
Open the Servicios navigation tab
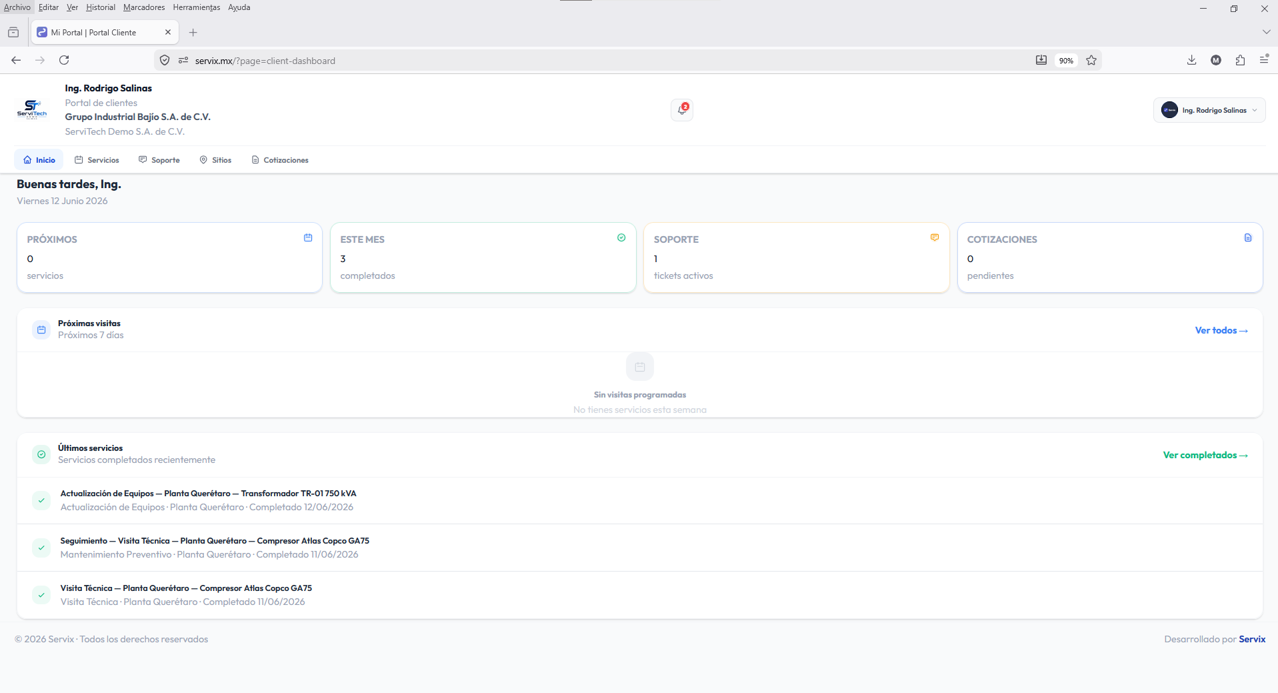[x=97, y=160]
